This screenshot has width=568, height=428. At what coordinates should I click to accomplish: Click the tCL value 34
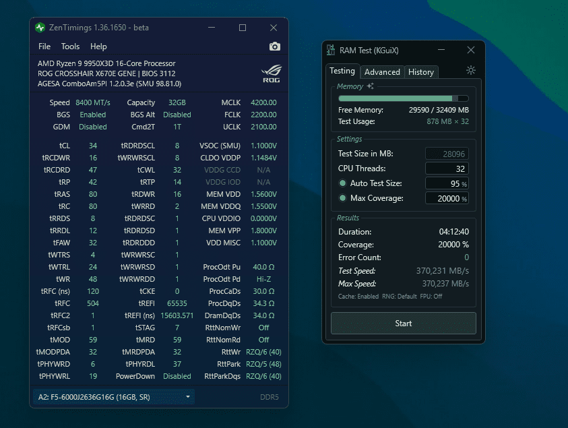pos(93,146)
